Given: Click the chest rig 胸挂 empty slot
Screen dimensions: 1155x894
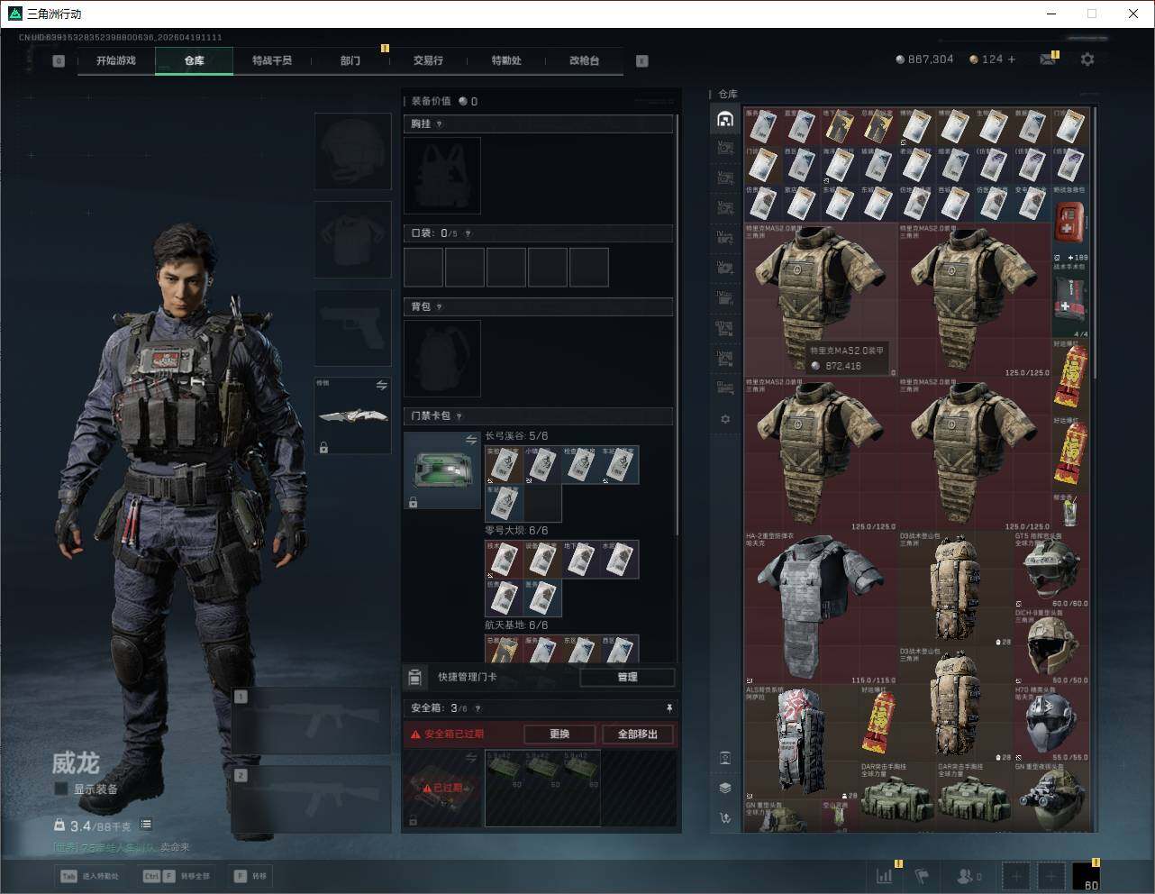Looking at the screenshot, I should [x=442, y=176].
